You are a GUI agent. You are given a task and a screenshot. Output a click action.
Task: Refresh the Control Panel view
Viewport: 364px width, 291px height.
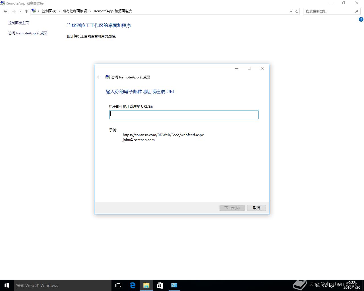click(x=297, y=11)
